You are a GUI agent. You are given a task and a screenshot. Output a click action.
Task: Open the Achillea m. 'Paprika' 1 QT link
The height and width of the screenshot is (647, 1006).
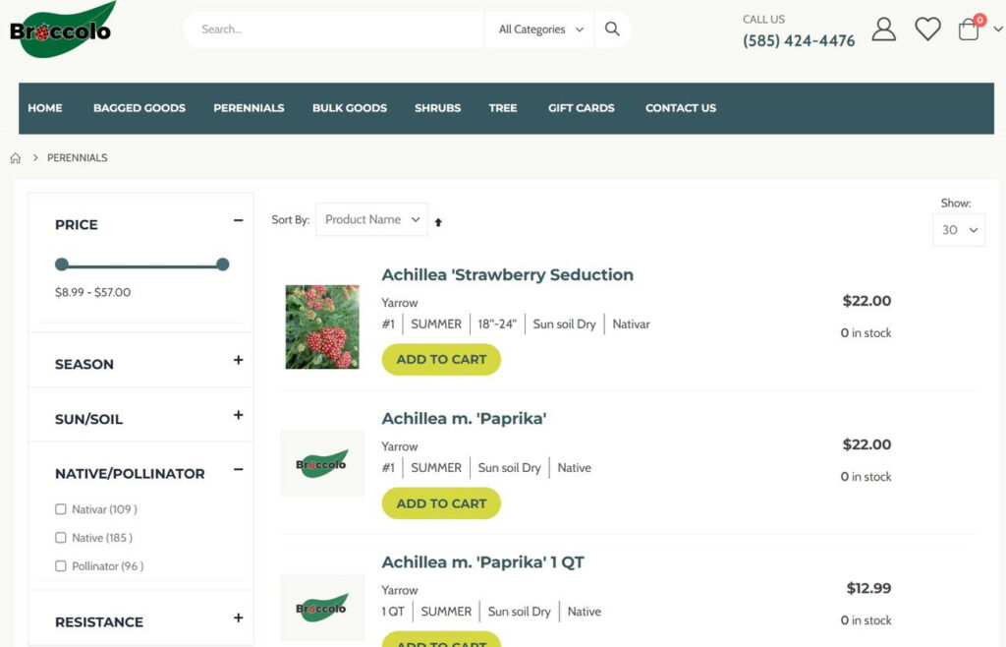482,562
